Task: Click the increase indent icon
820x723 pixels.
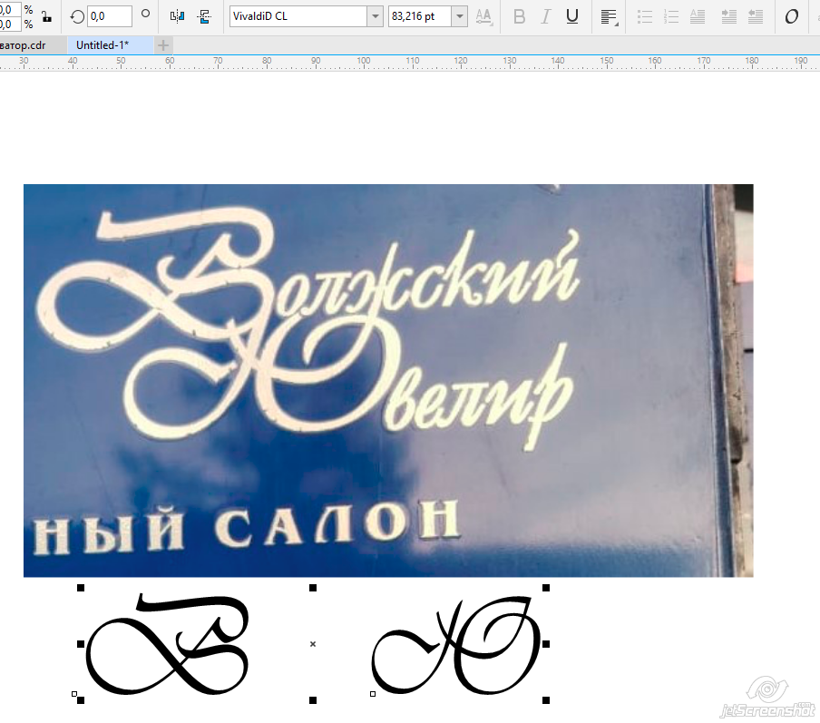Action: tap(729, 16)
